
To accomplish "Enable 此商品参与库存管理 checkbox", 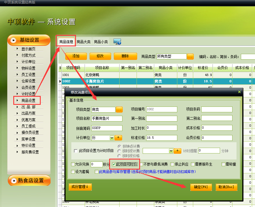I will pos(97,172).
